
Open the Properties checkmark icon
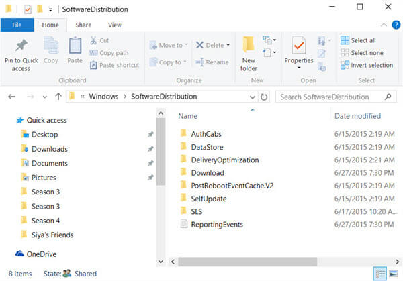[x=299, y=46]
